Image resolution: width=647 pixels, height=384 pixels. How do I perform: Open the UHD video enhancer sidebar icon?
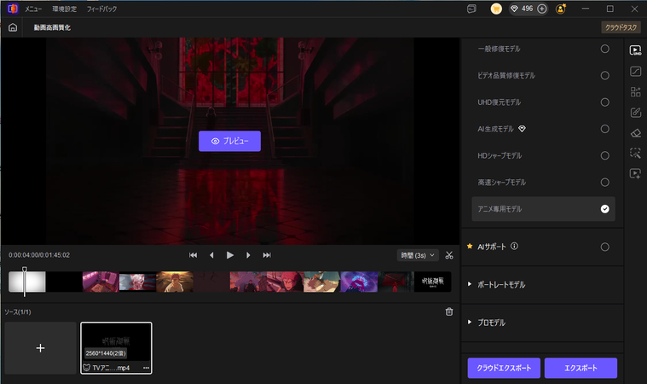(x=635, y=49)
